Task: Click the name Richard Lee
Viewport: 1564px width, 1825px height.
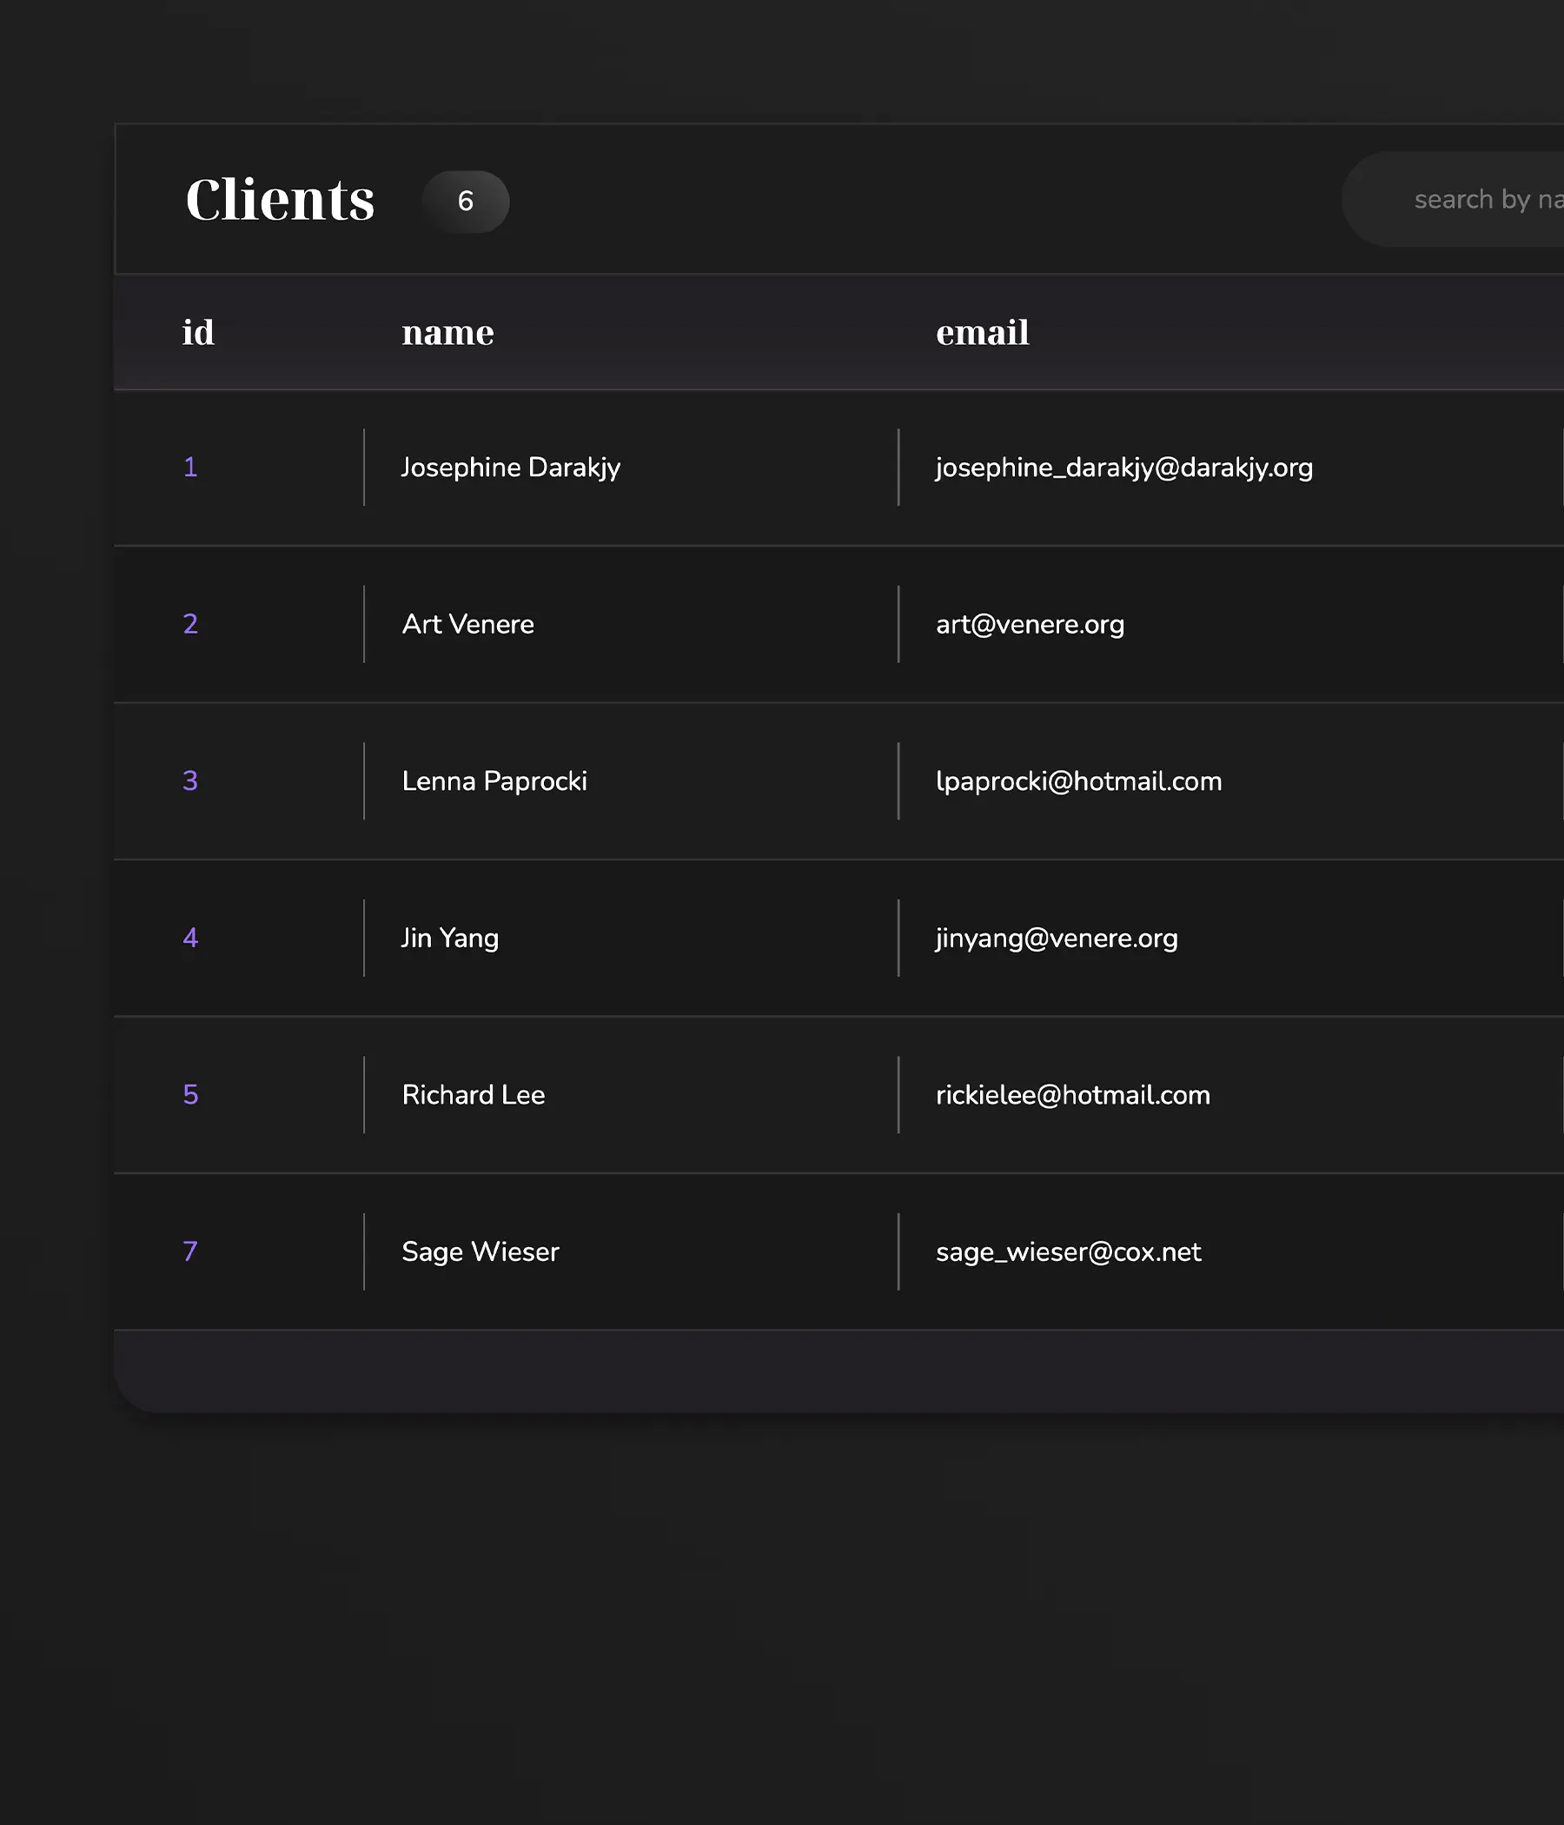Action: (x=473, y=1095)
